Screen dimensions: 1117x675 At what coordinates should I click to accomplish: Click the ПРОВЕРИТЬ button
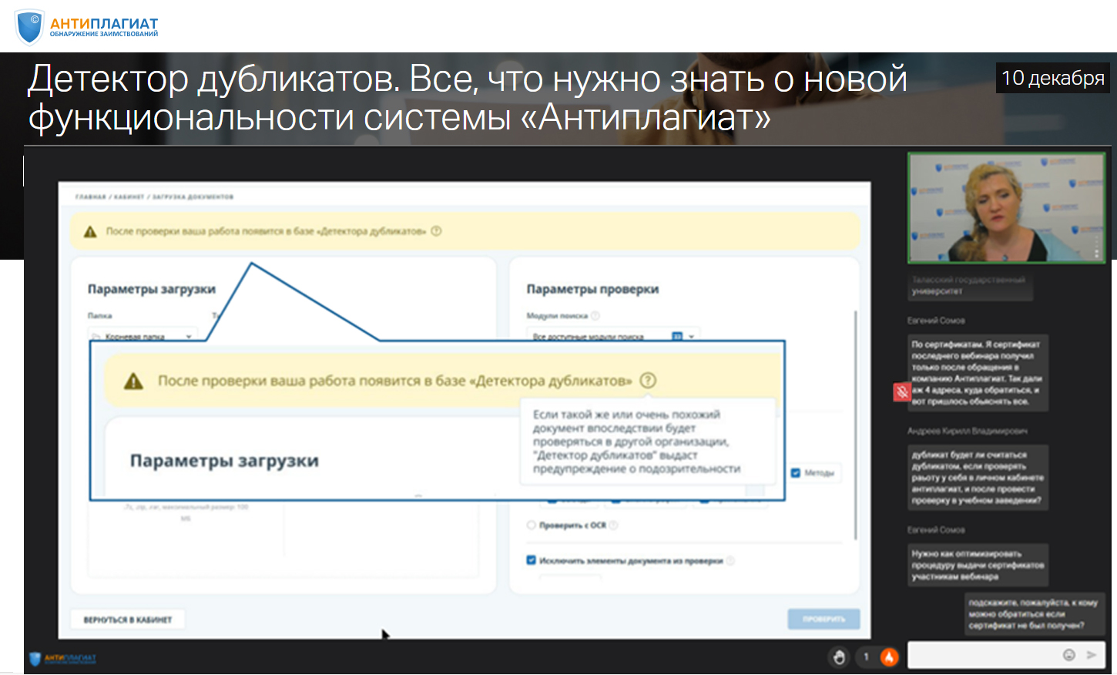[x=823, y=619]
